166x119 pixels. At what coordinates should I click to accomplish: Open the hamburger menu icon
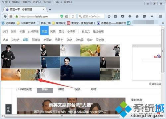160,16
